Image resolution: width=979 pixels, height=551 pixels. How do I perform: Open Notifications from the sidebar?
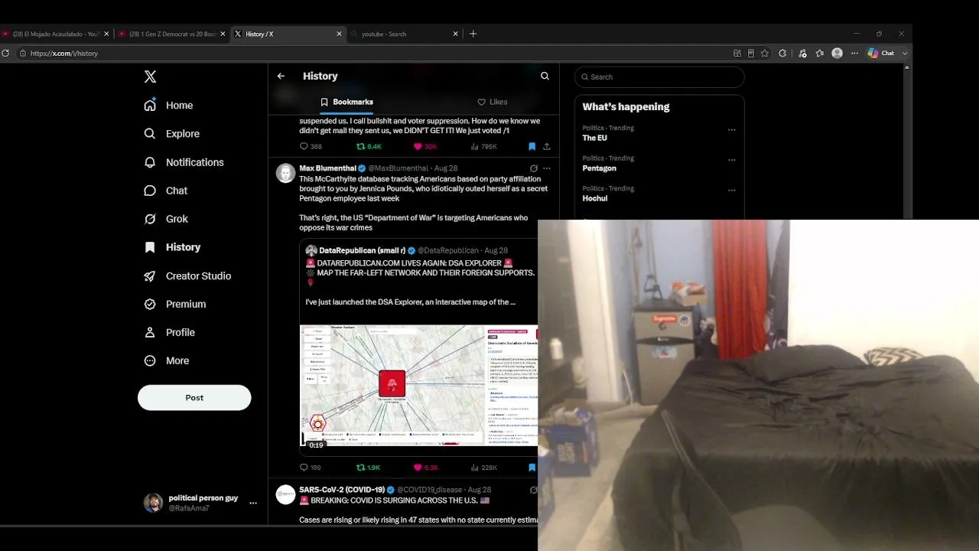tap(184, 162)
